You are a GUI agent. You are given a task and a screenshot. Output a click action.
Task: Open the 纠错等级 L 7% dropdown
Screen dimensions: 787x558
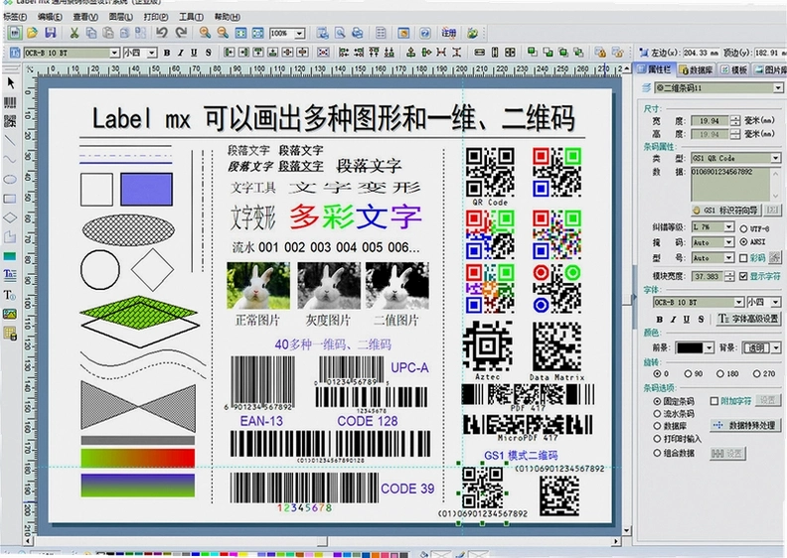point(728,227)
